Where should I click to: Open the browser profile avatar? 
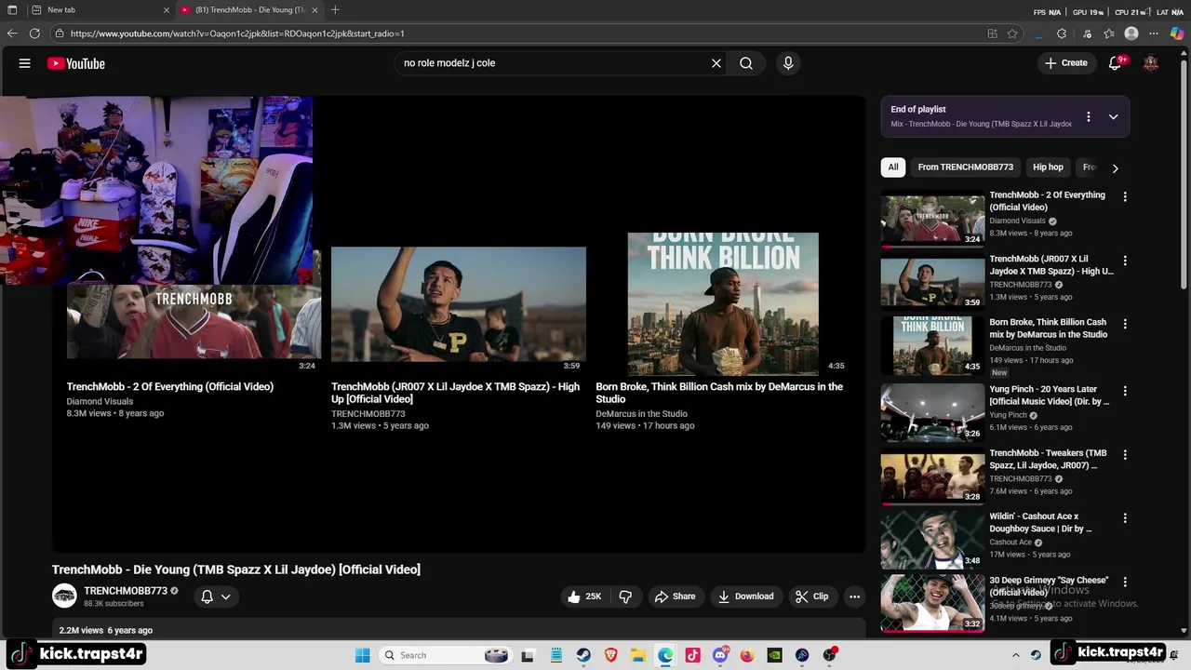point(1131,33)
